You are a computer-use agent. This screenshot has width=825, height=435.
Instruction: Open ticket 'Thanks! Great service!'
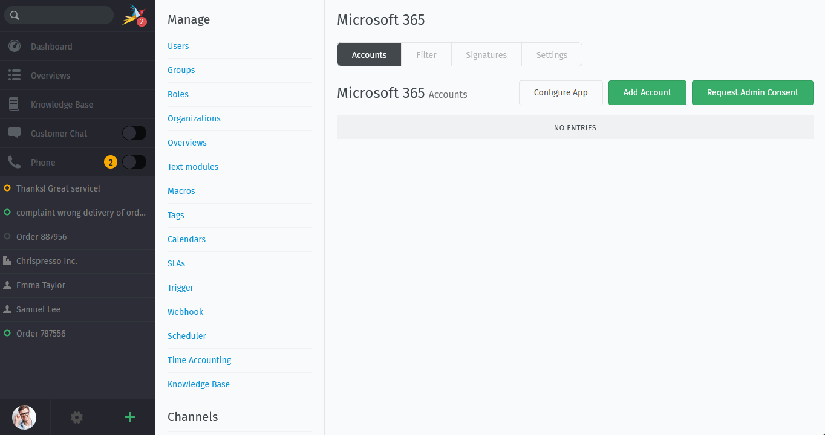tap(77, 188)
